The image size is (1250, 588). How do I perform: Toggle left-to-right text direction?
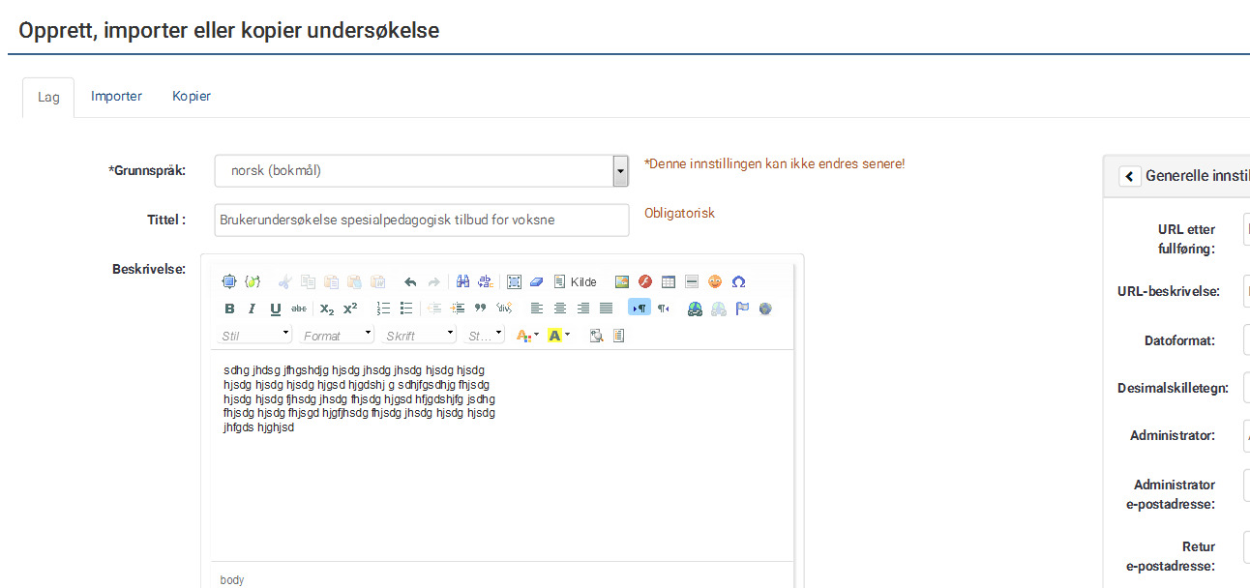point(639,309)
